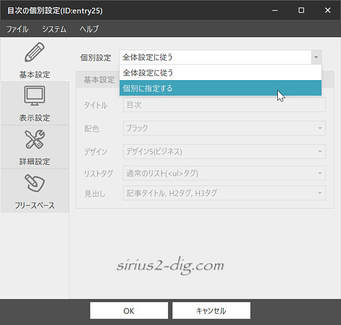This screenshot has width=341, height=325.
Task: Collapse the 個別設定 dropdown arrow
Action: tap(316, 57)
